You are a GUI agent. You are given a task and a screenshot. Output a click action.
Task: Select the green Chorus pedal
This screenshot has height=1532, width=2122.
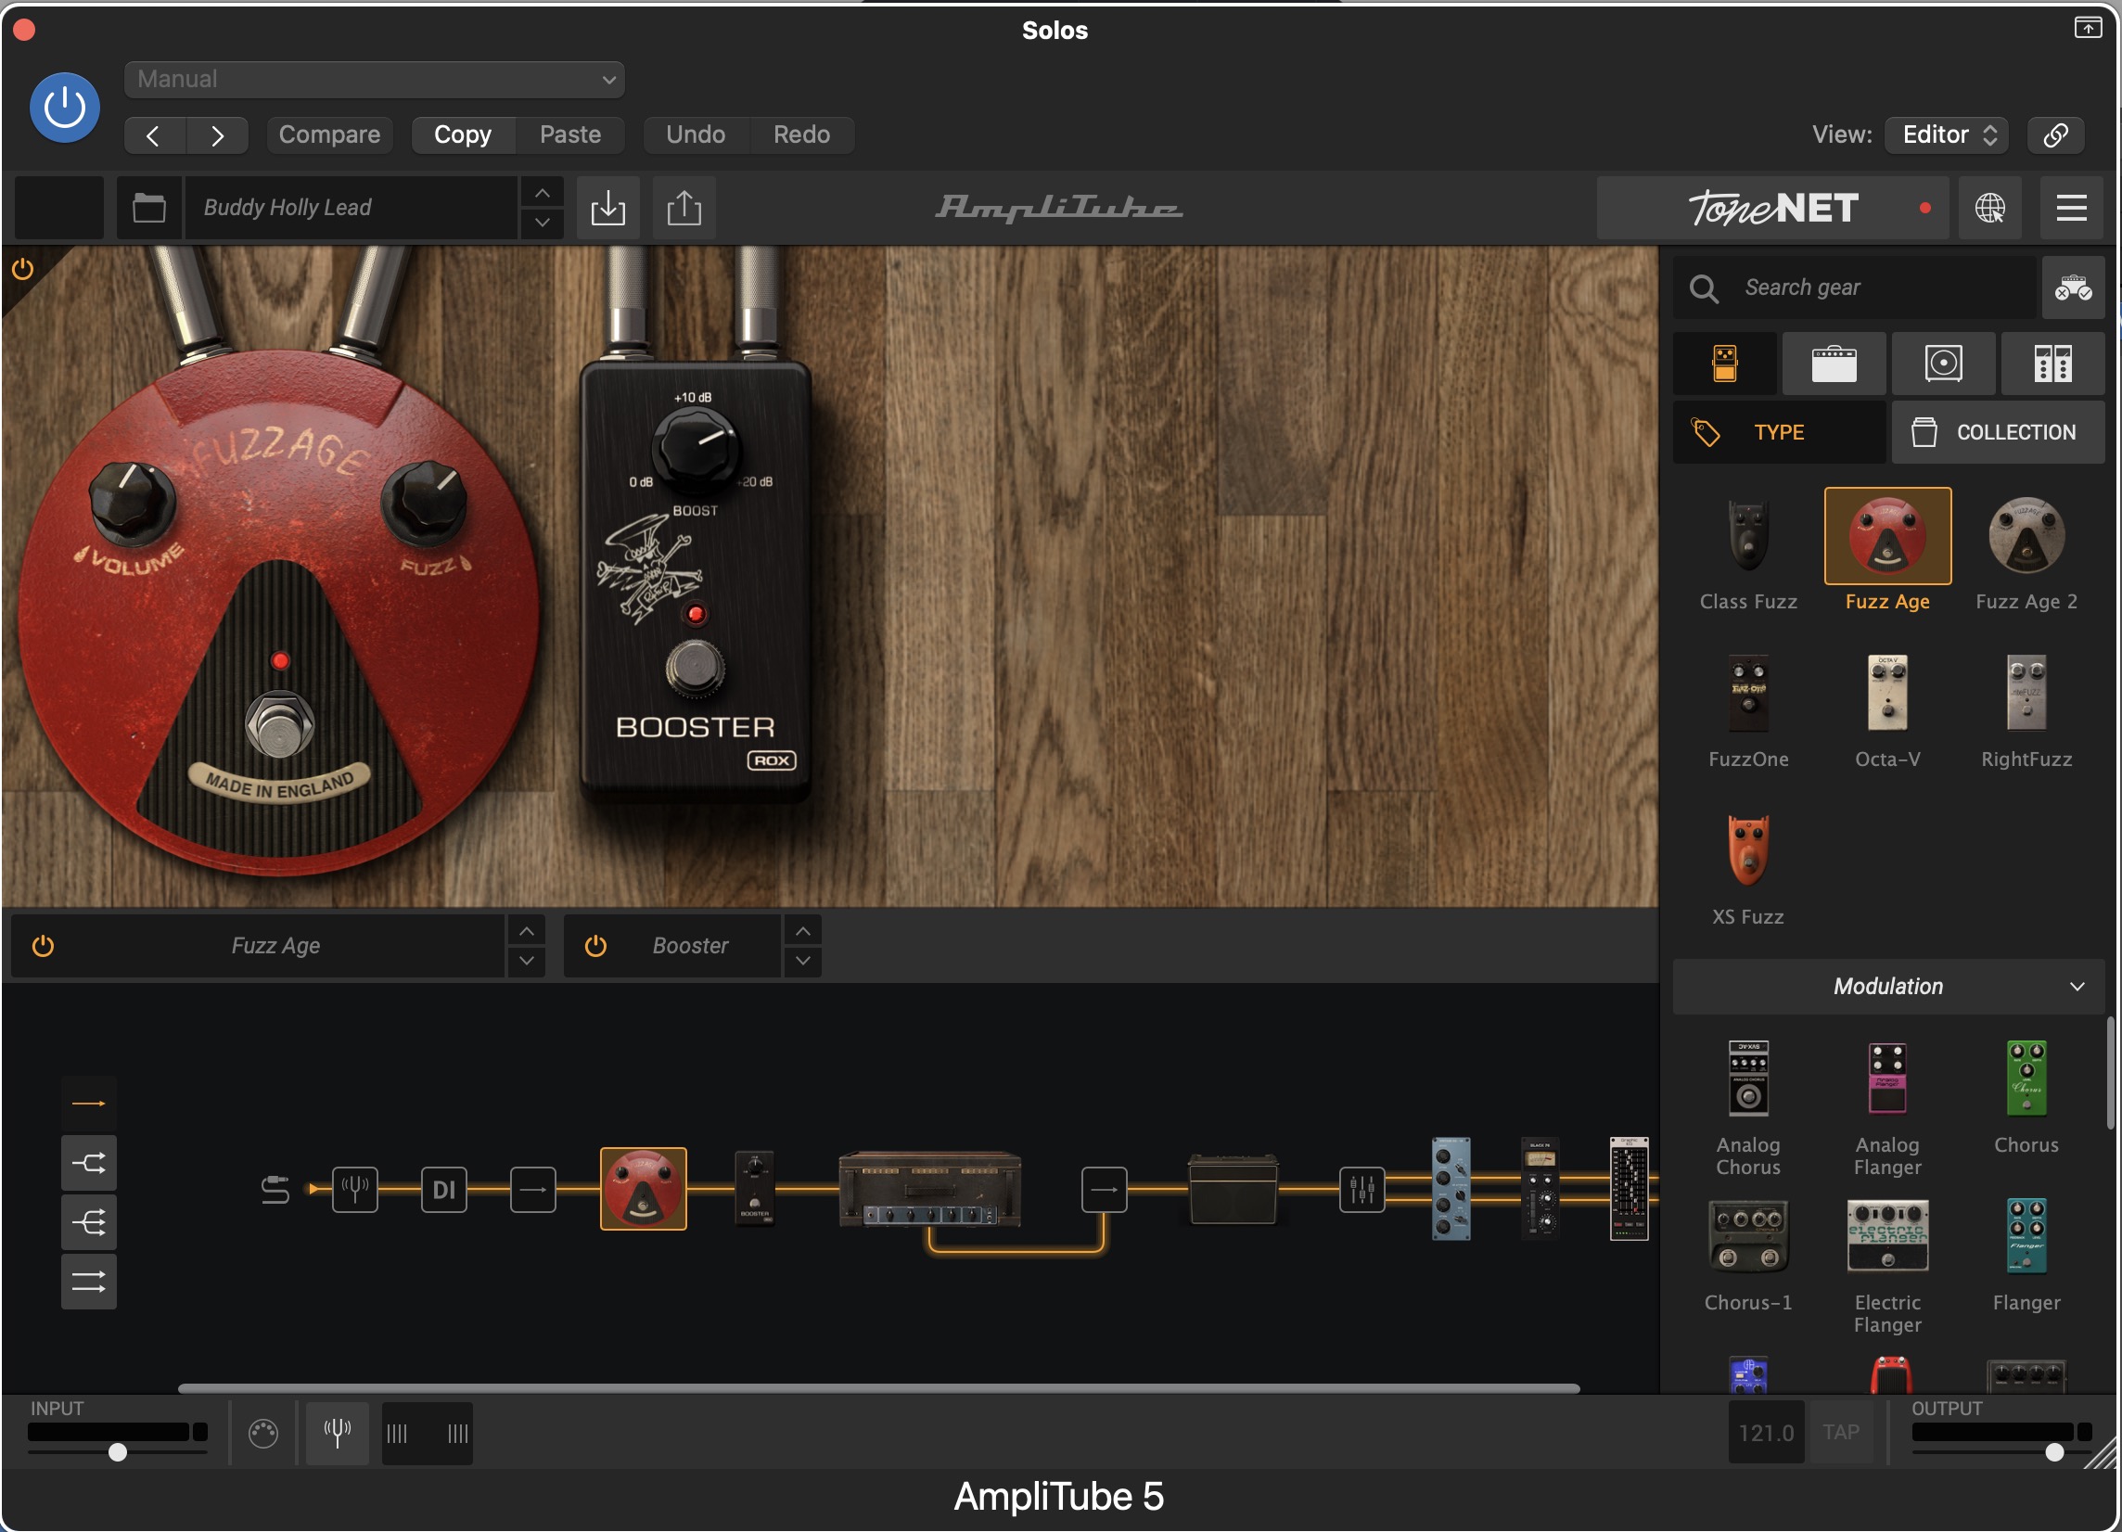(2026, 1097)
